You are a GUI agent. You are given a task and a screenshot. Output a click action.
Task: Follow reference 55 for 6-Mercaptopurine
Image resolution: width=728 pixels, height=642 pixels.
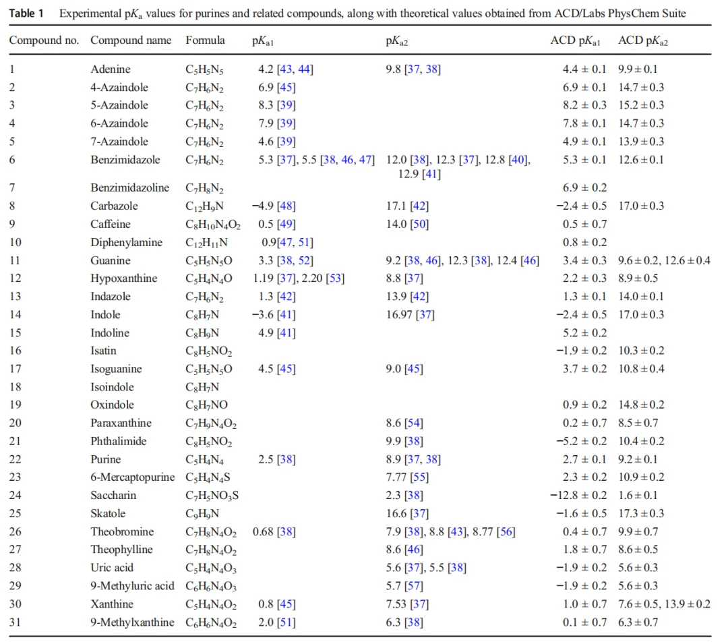[419, 477]
